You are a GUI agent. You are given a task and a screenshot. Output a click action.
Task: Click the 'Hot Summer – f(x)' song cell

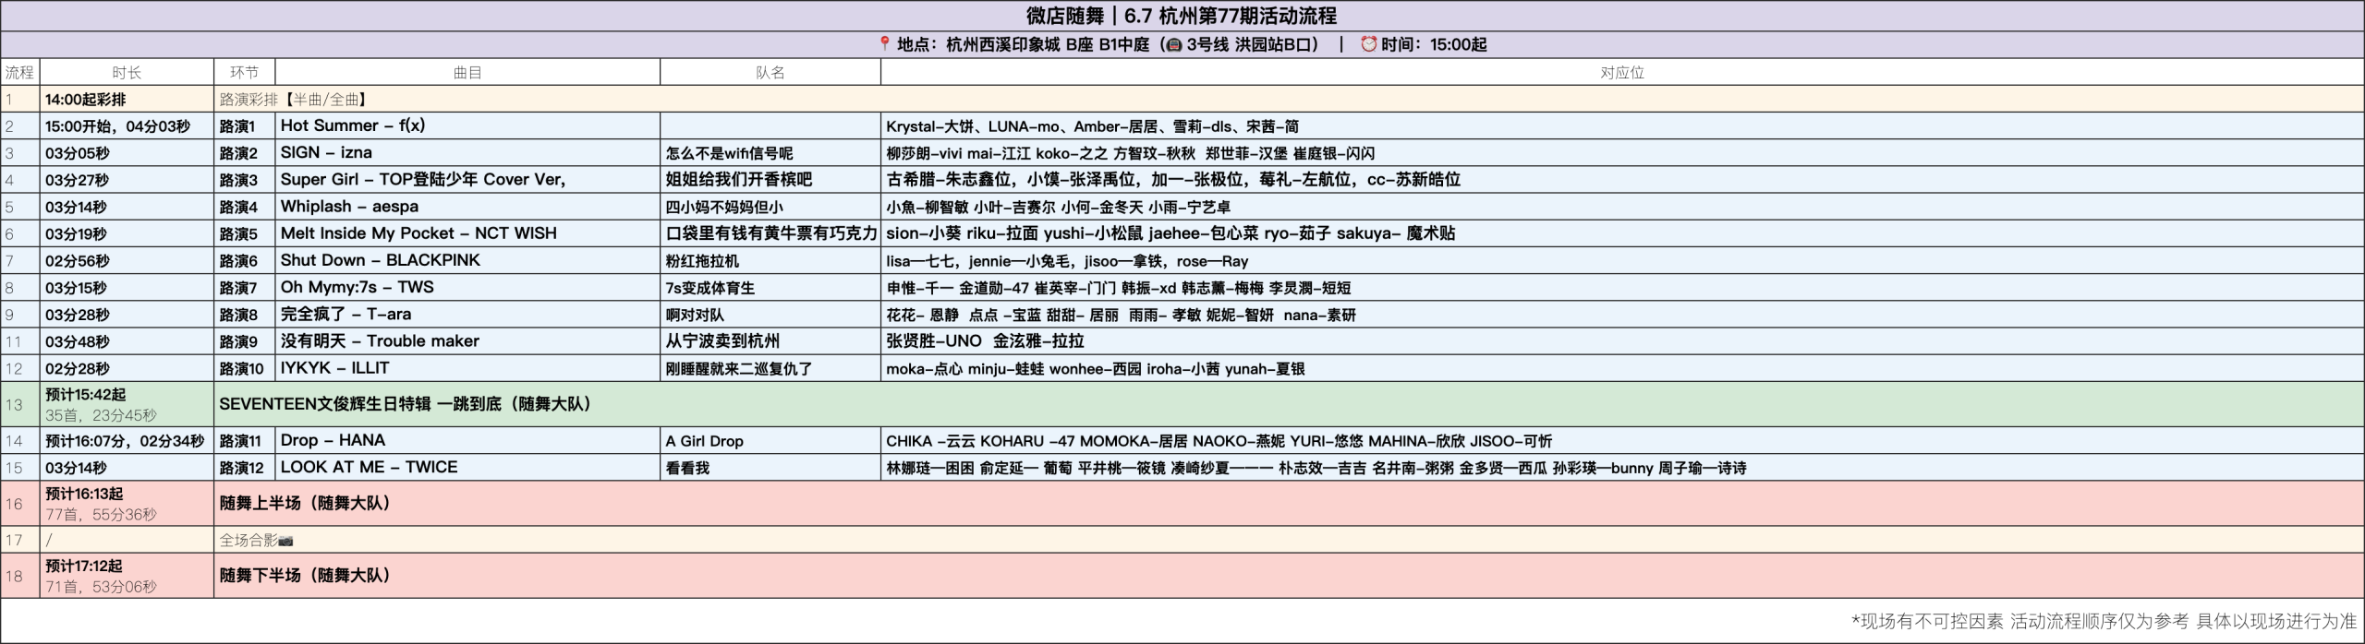[x=467, y=125]
